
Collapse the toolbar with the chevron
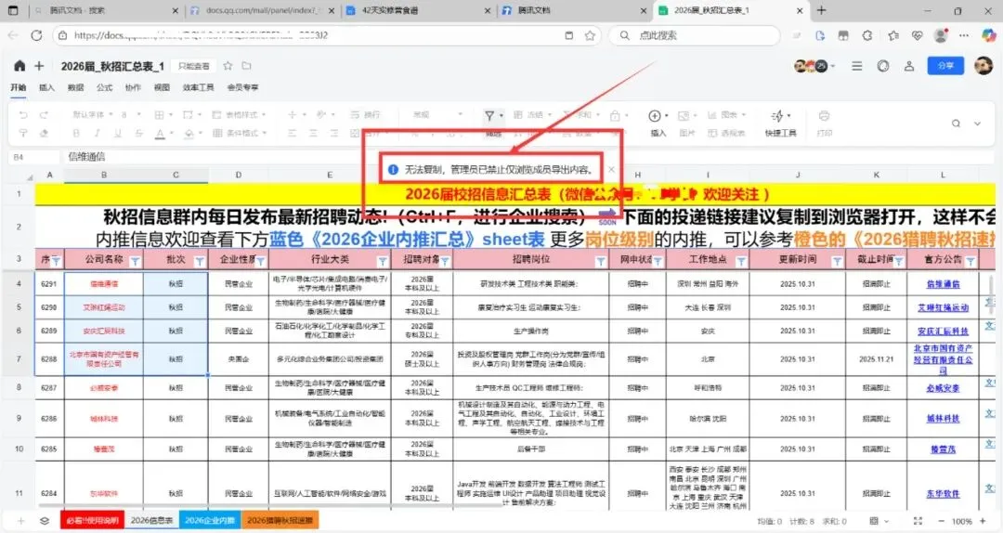click(x=977, y=123)
